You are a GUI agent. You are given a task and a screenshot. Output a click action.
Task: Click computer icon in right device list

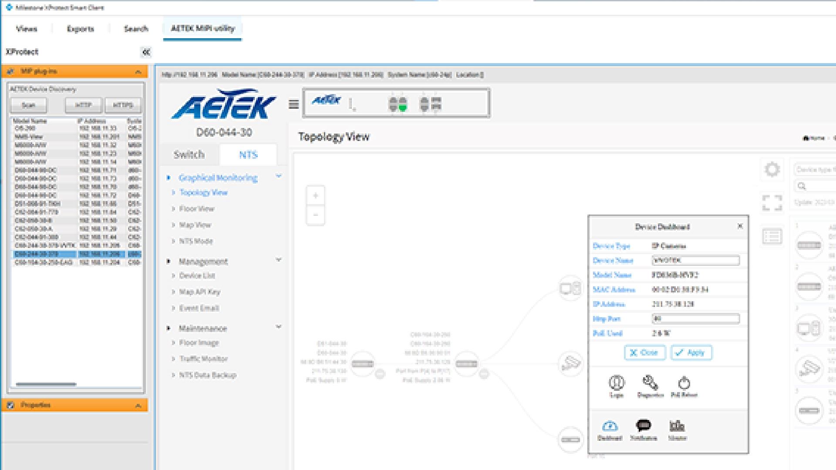coord(809,328)
